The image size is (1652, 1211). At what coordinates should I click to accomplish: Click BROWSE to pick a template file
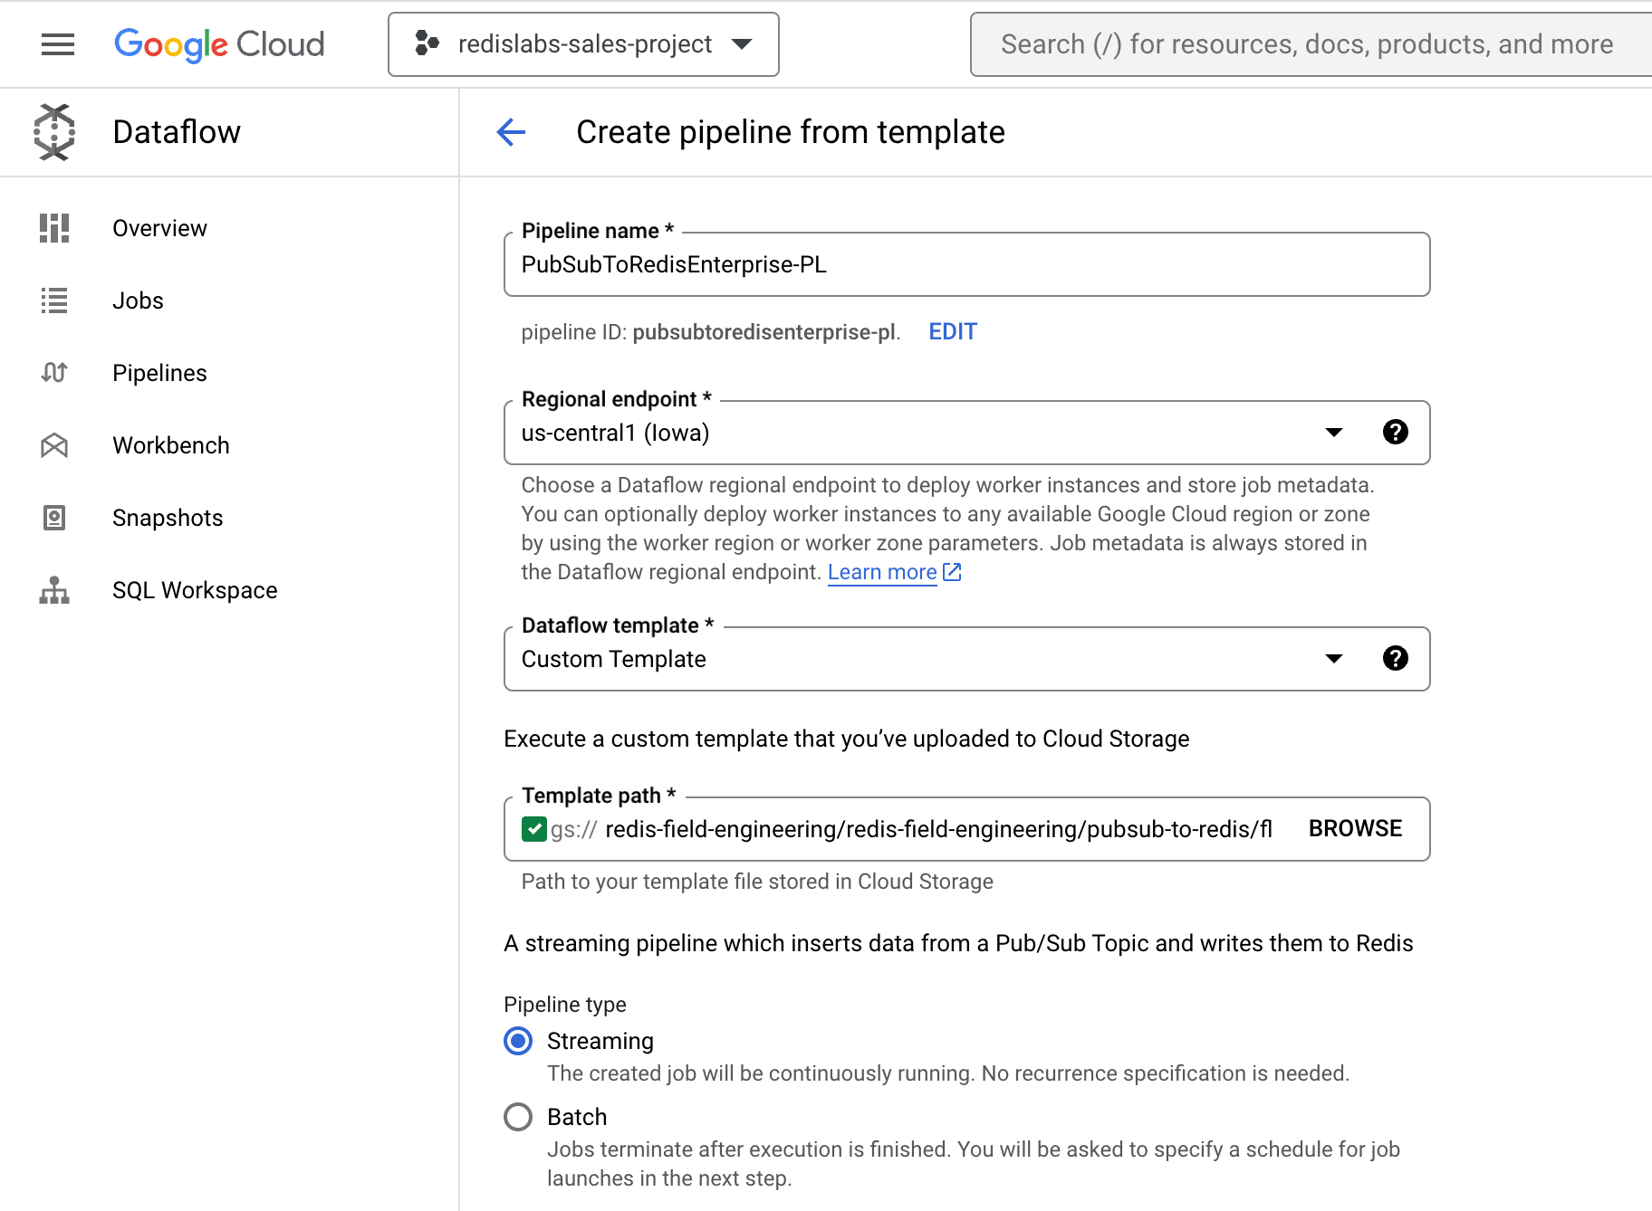point(1353,828)
